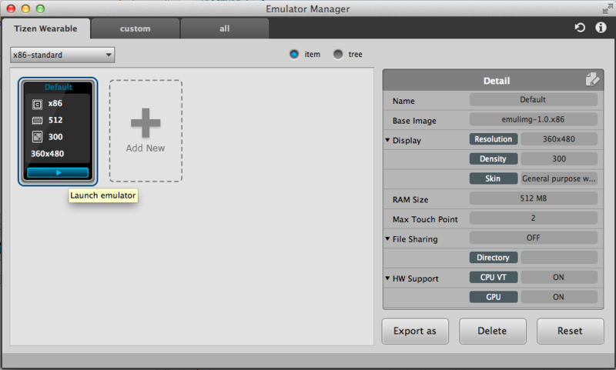Screen dimensions: 616x370
Task: Click the density icon beside 300
Action: 37,137
